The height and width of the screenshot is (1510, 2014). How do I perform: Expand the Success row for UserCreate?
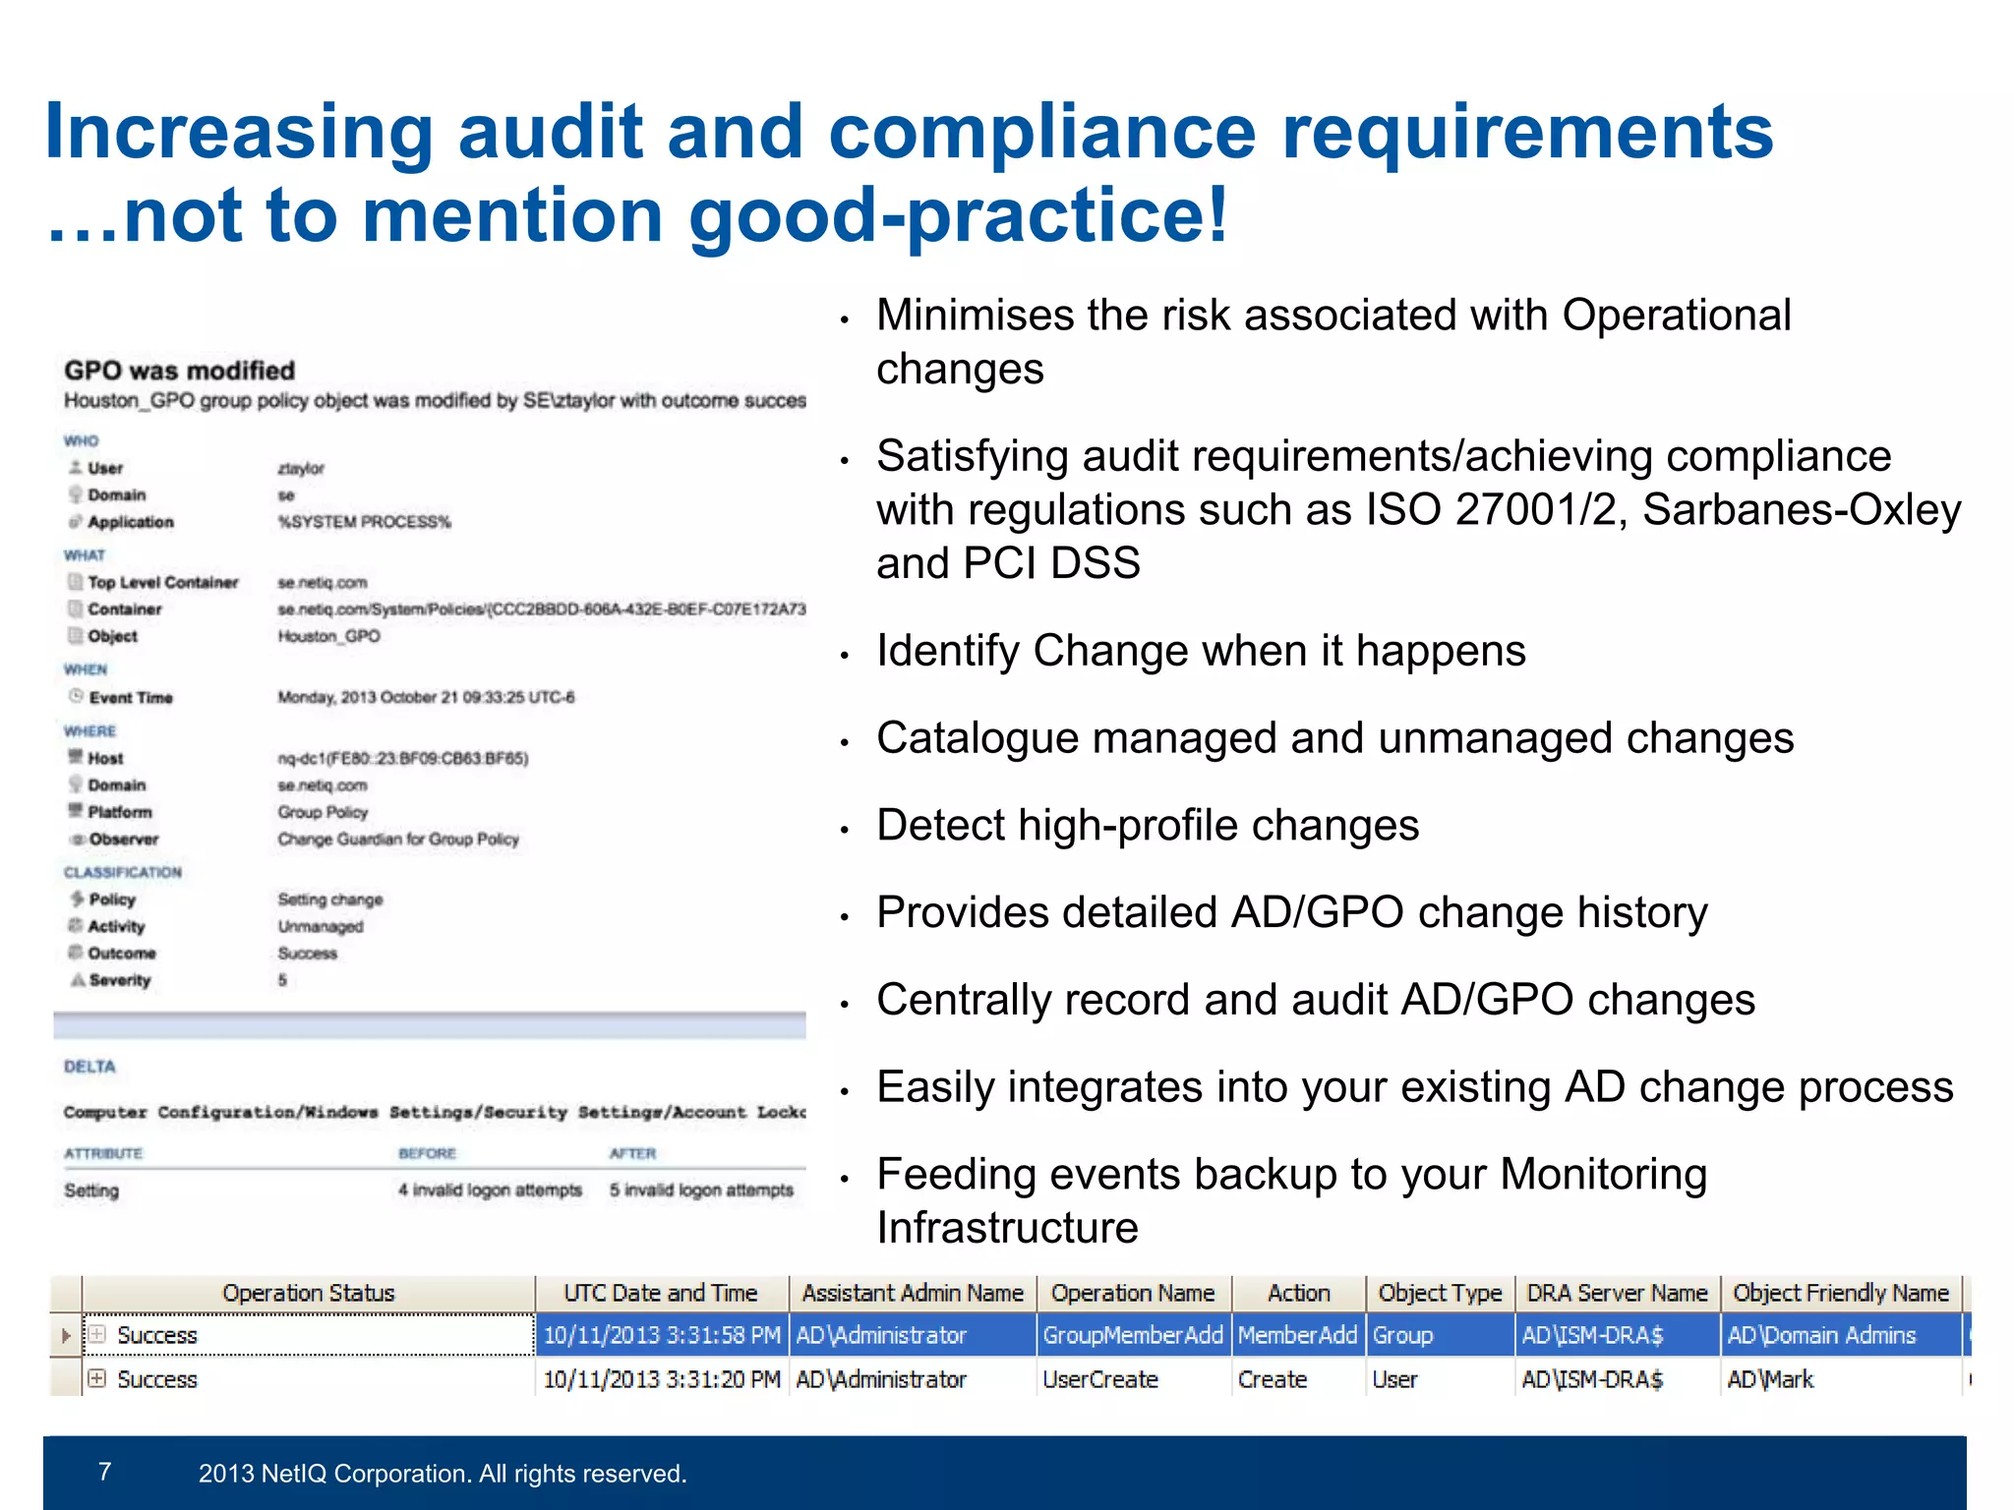point(96,1378)
